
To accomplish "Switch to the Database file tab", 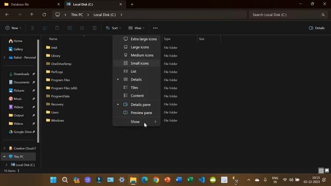I will pos(32,4).
